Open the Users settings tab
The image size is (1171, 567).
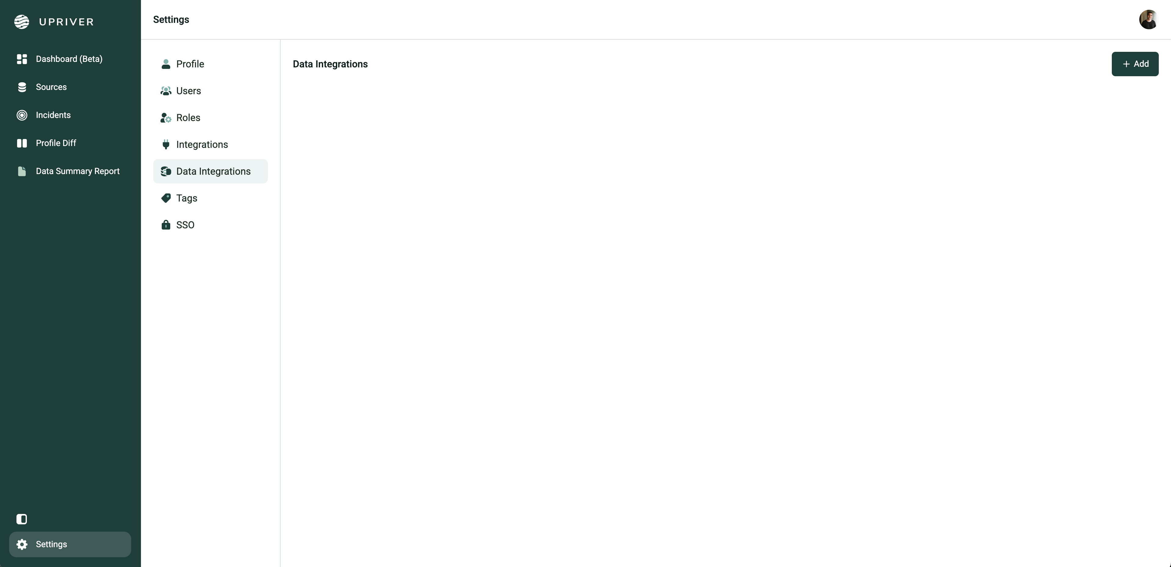coord(188,91)
